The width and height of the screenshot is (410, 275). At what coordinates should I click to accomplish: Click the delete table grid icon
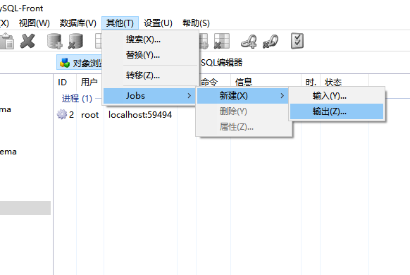(x=222, y=41)
